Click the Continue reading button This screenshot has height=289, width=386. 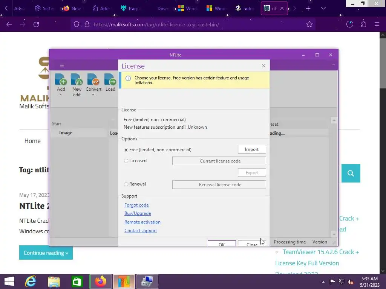coord(46,252)
